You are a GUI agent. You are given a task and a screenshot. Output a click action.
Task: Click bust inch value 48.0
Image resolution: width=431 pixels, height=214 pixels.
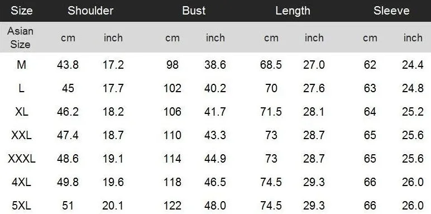[215, 206]
